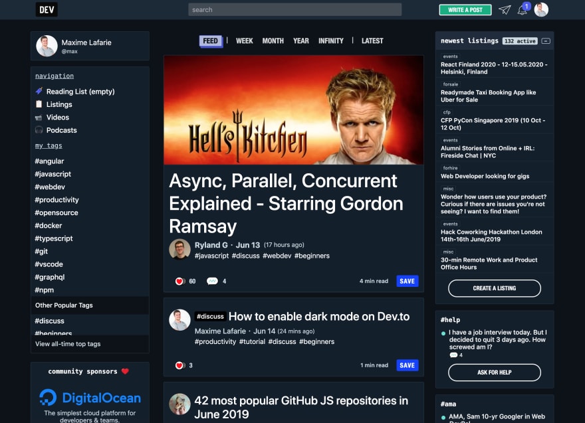The image size is (585, 423).
Task: Click comment count icon under job interview help post
Action: point(453,355)
